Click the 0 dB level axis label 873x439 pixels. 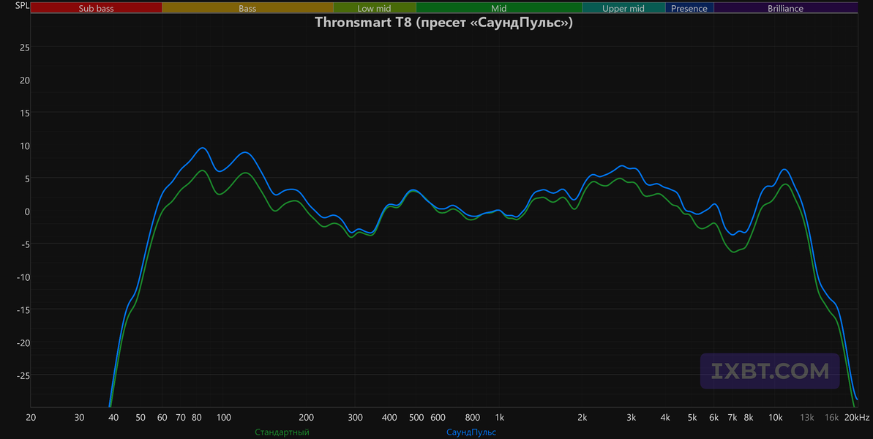27,211
